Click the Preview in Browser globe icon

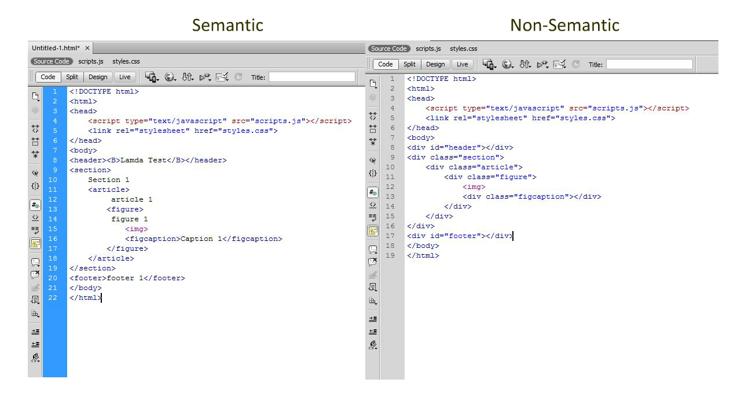[169, 76]
